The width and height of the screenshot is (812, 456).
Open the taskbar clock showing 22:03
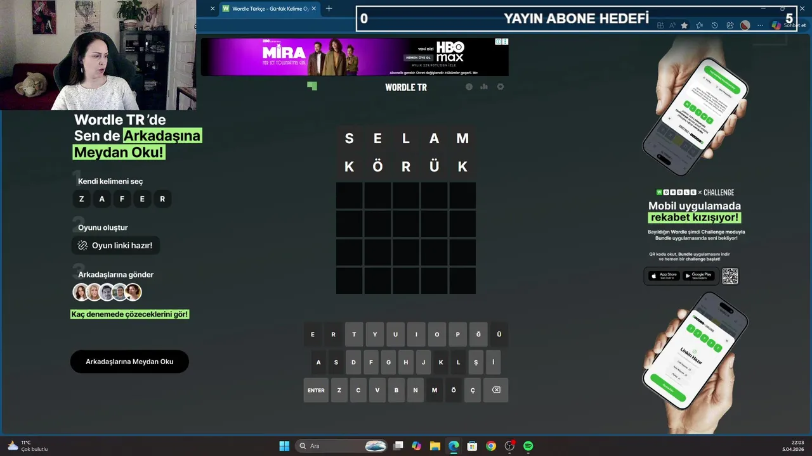[x=794, y=446]
